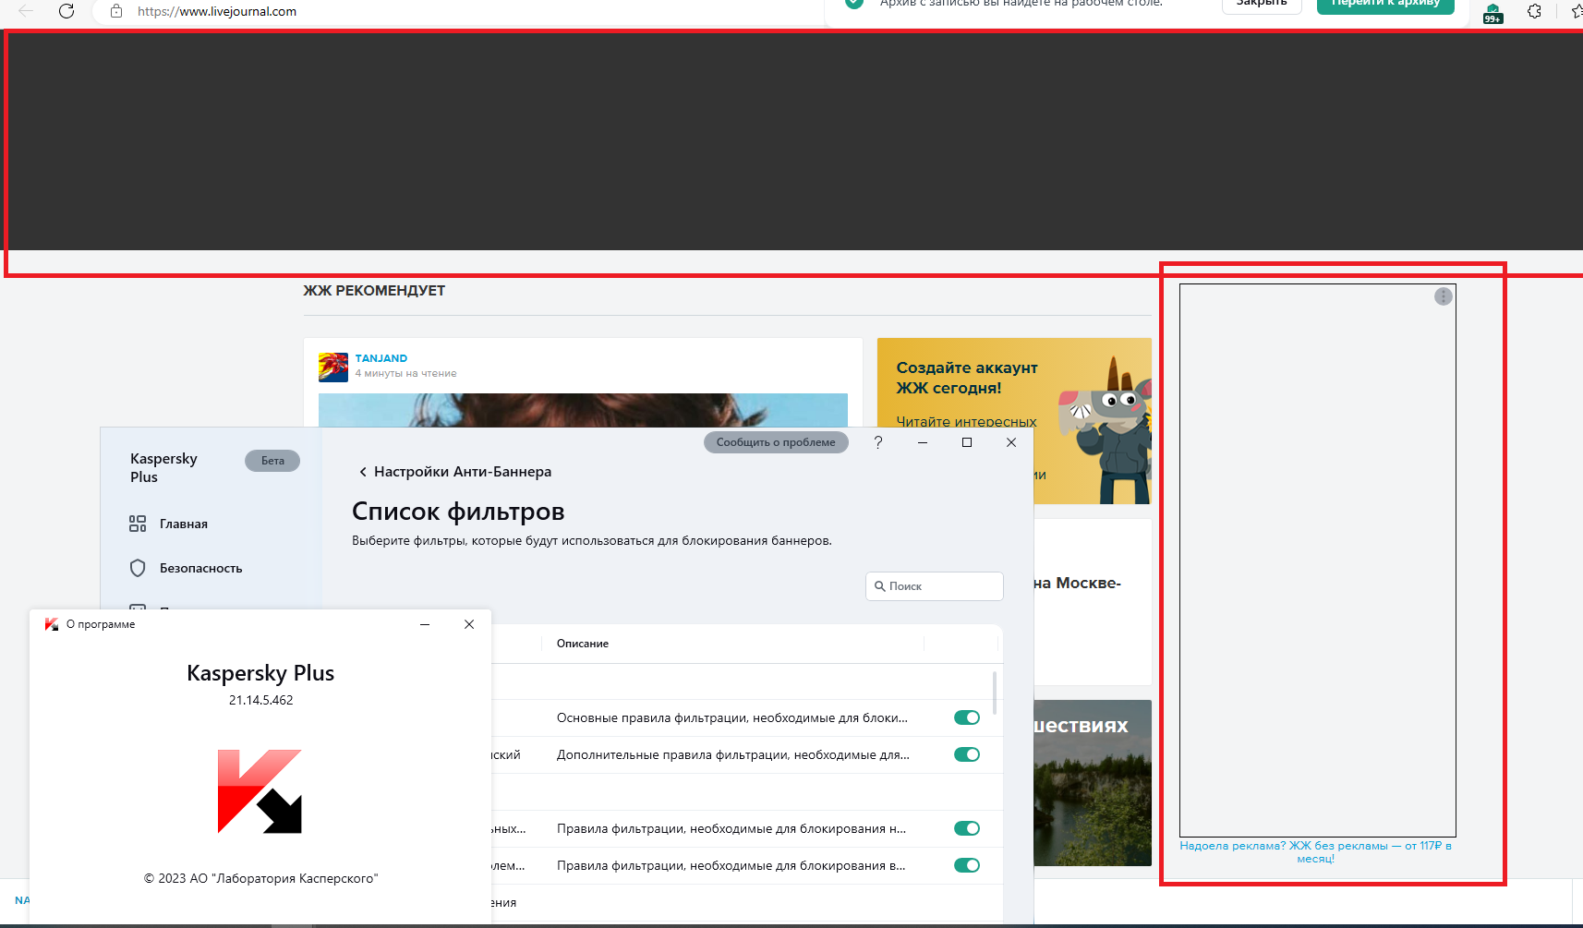
Task: Click the "на Москве-" article headline
Action: coord(1077,584)
